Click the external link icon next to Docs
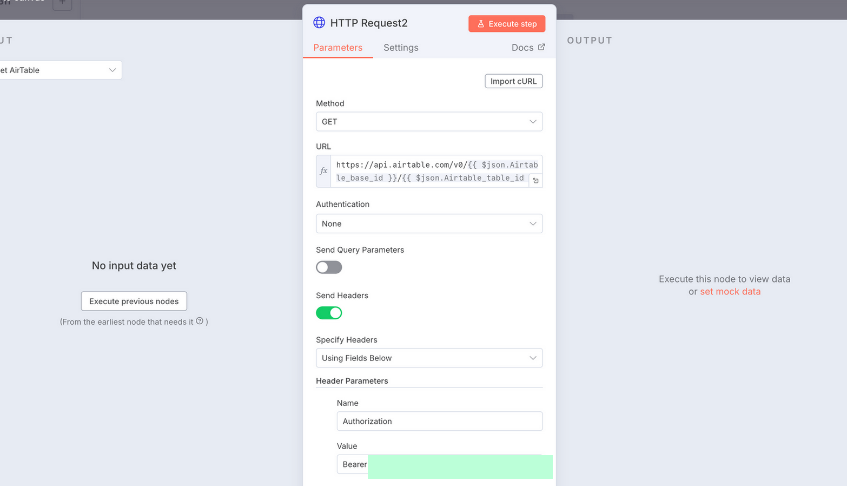 click(541, 47)
